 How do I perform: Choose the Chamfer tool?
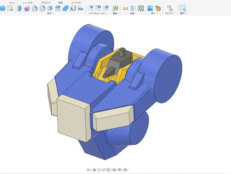pyautogui.click(x=35, y=8)
